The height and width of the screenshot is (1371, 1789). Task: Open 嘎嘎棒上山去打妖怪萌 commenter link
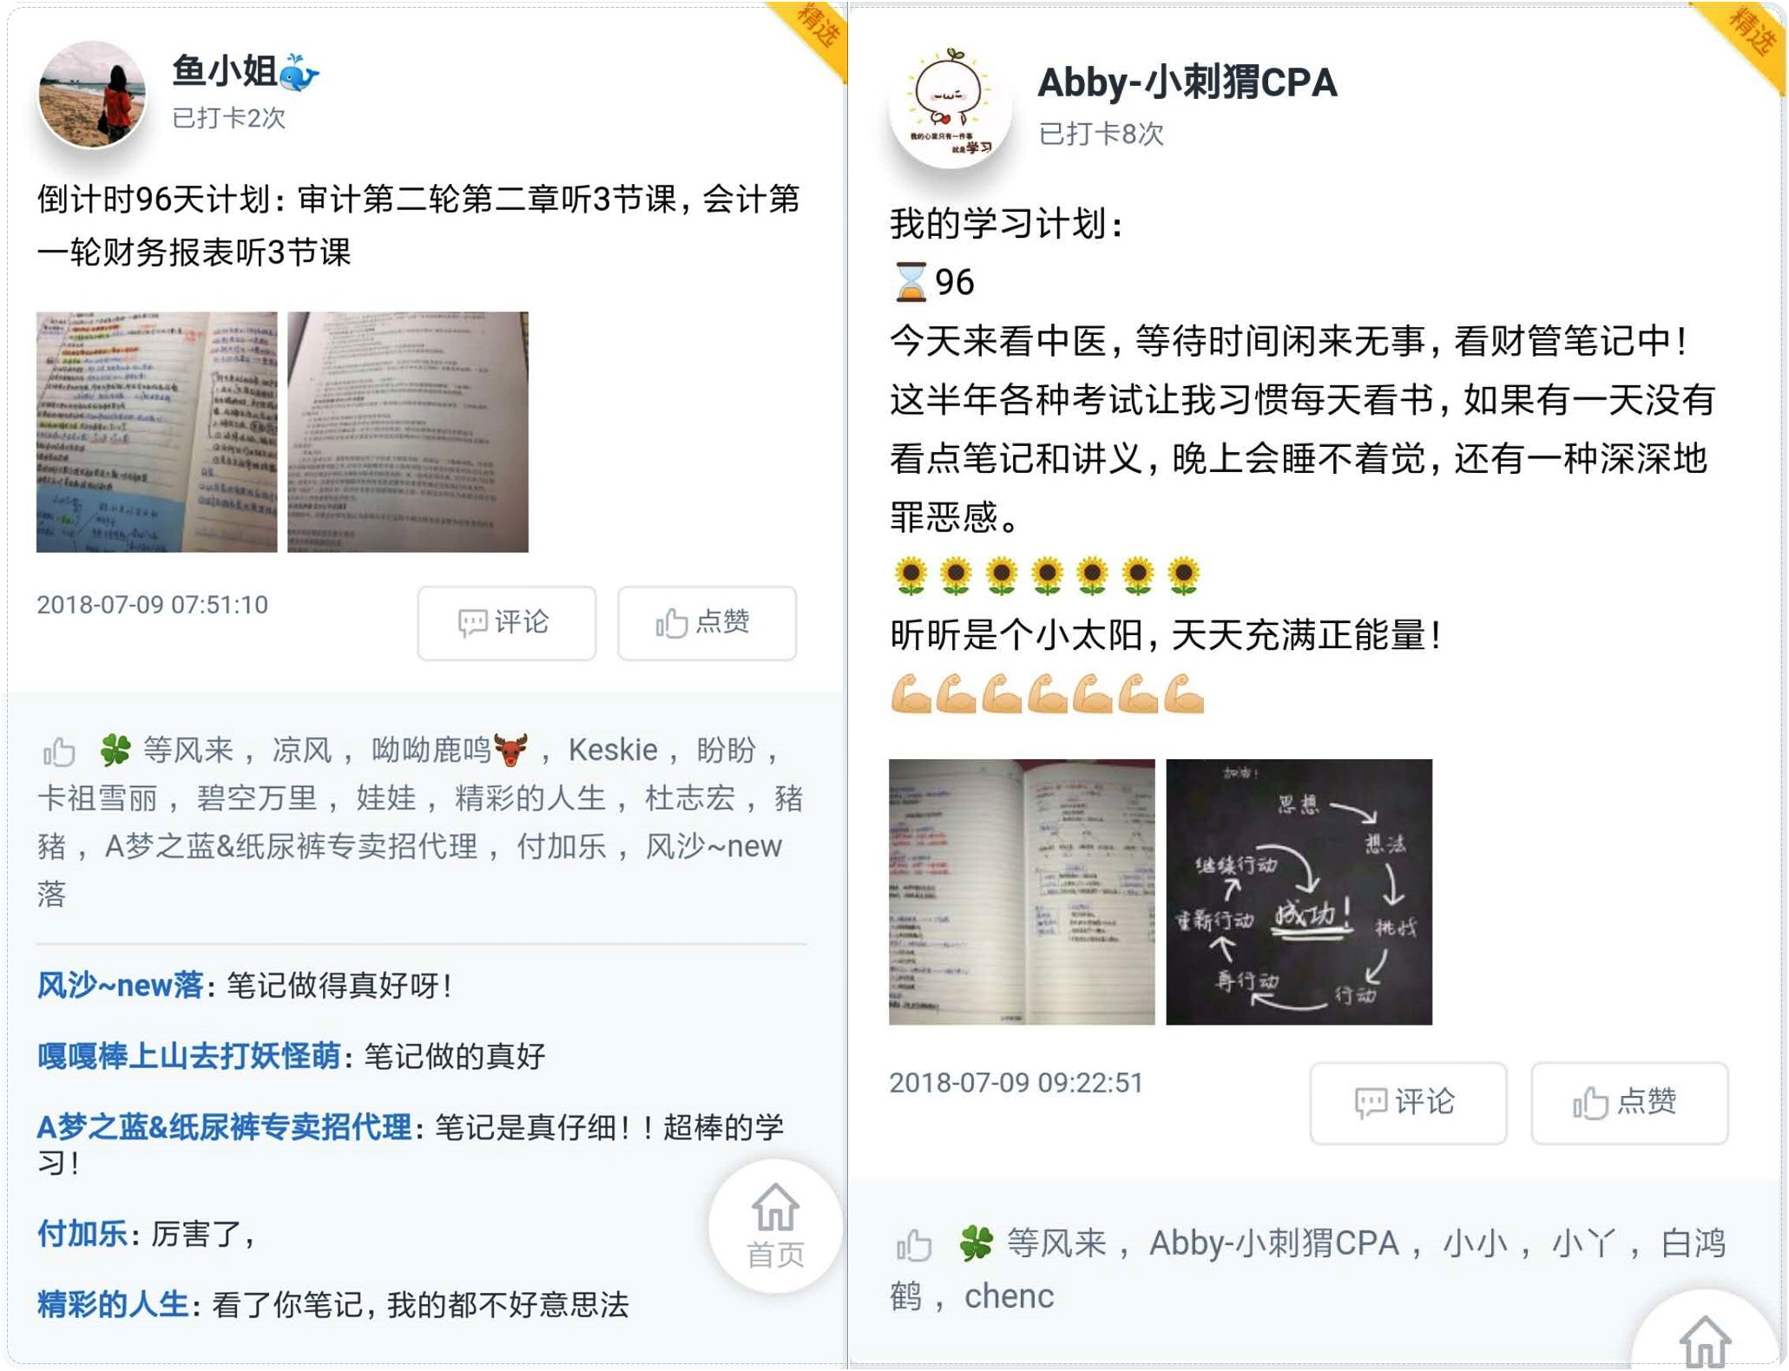pos(188,1056)
